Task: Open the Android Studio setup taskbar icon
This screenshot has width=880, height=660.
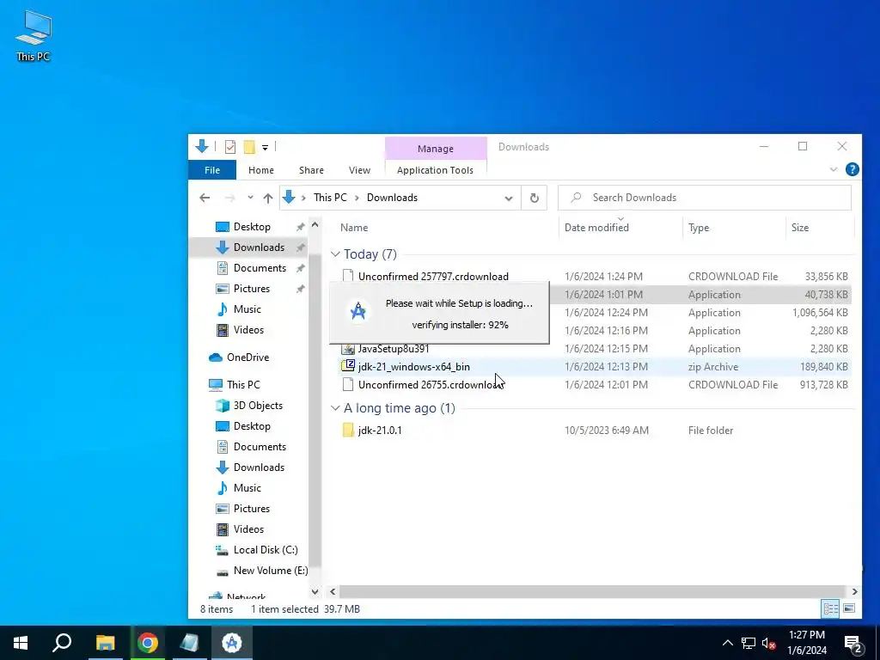Action: [x=232, y=643]
